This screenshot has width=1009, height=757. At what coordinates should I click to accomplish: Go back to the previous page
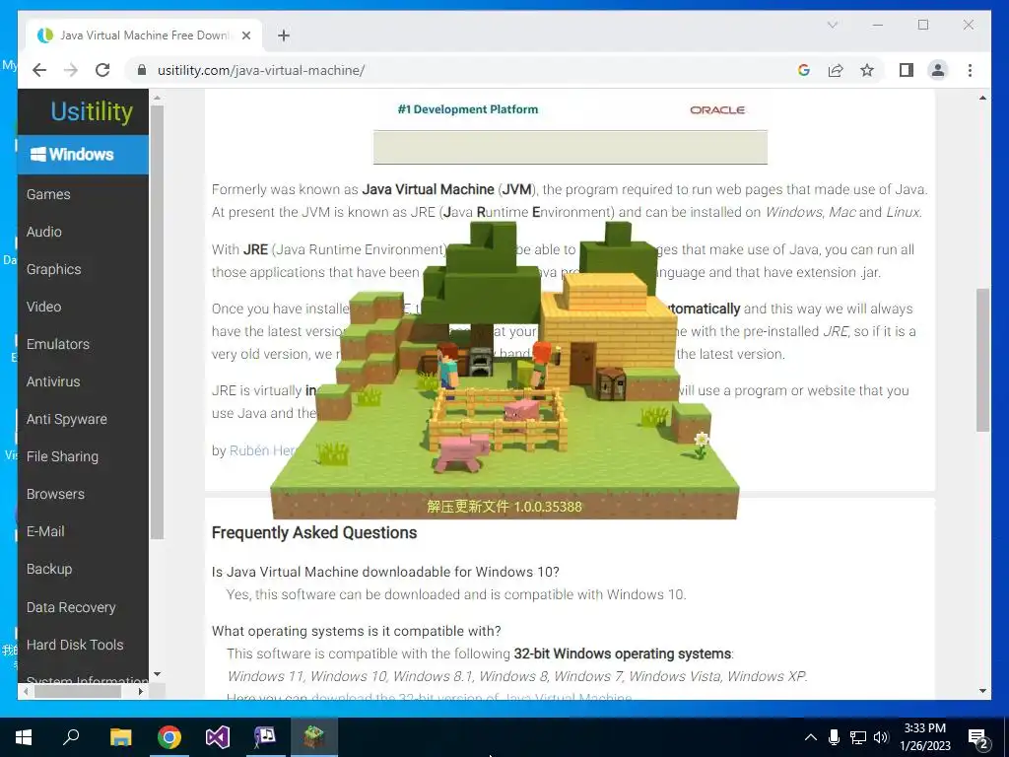click(39, 70)
